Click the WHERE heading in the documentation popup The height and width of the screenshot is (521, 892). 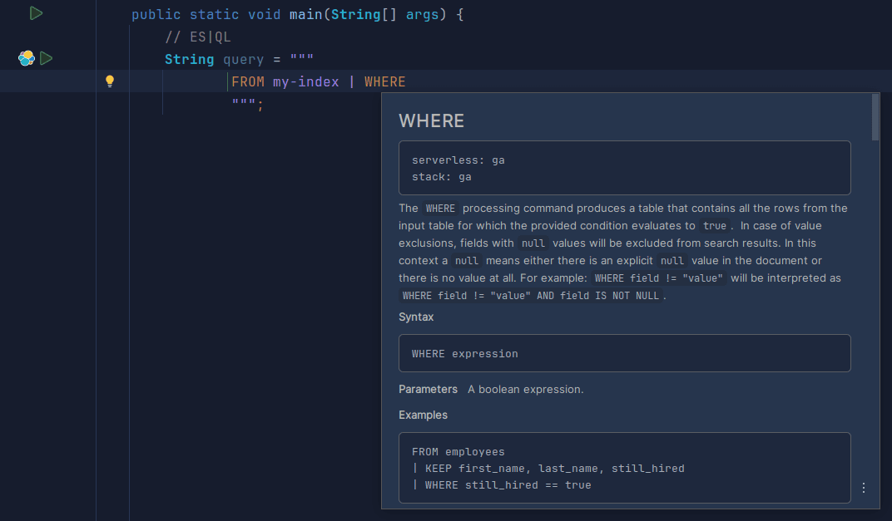click(x=431, y=120)
